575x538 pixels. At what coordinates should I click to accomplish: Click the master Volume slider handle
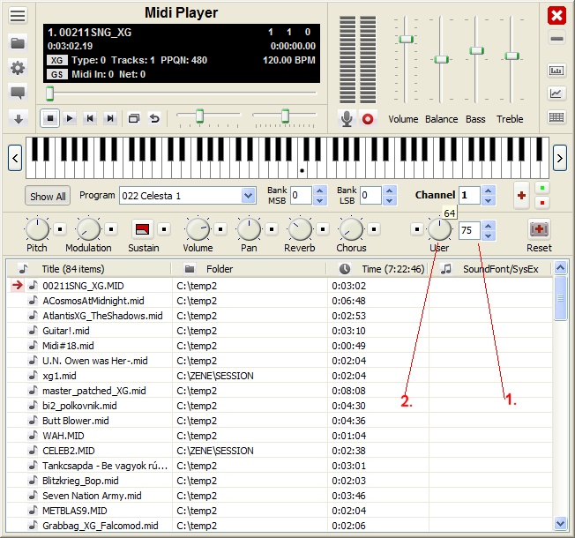pos(406,39)
